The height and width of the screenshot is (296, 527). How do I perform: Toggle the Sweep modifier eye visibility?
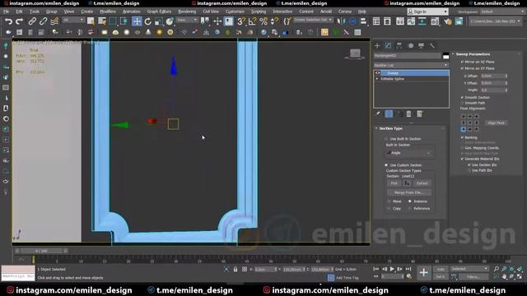pyautogui.click(x=377, y=73)
